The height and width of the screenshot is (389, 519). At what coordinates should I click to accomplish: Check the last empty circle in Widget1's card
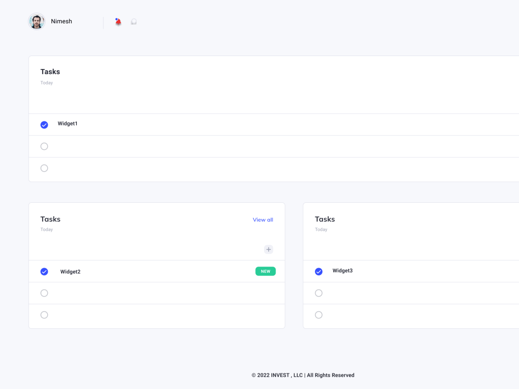(x=44, y=168)
